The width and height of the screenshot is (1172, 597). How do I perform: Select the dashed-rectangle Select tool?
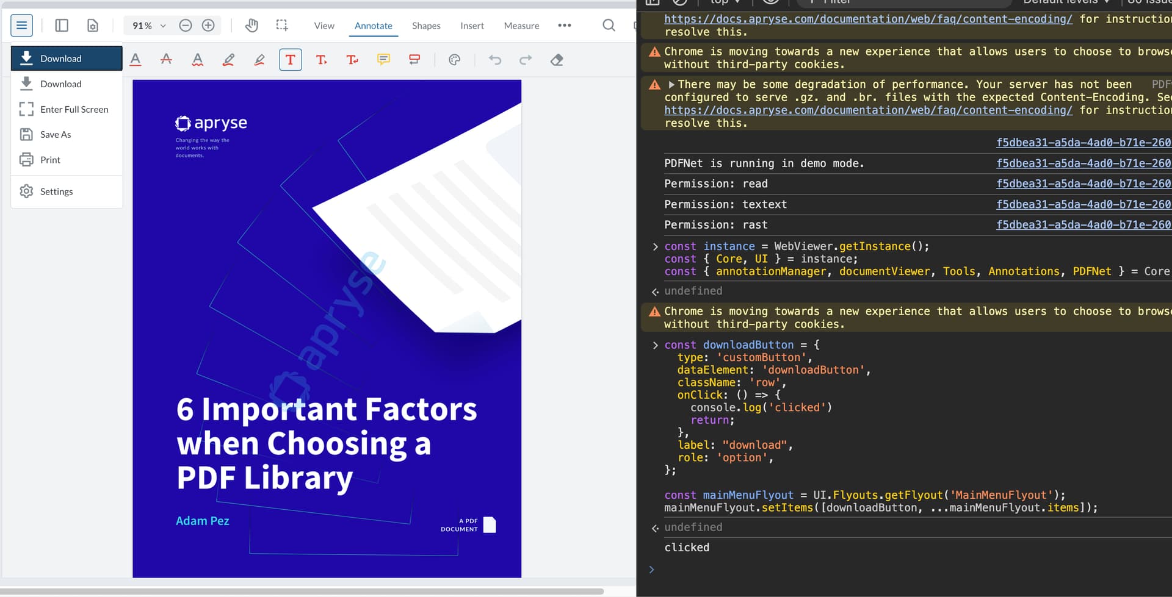pyautogui.click(x=282, y=26)
